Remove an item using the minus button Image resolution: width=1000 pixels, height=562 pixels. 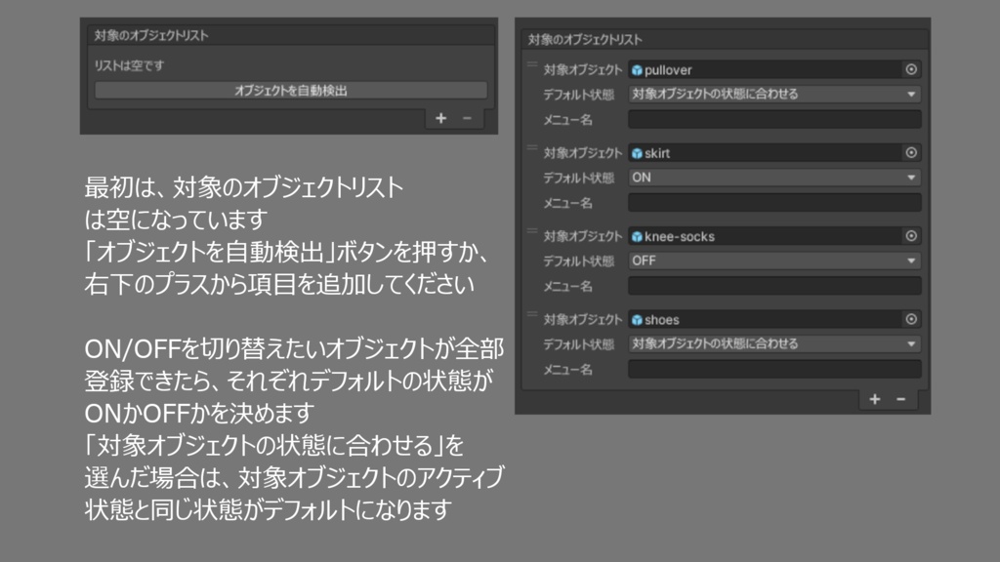point(899,398)
